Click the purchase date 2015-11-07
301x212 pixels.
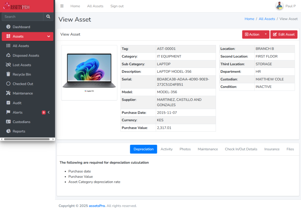click(x=167, y=113)
